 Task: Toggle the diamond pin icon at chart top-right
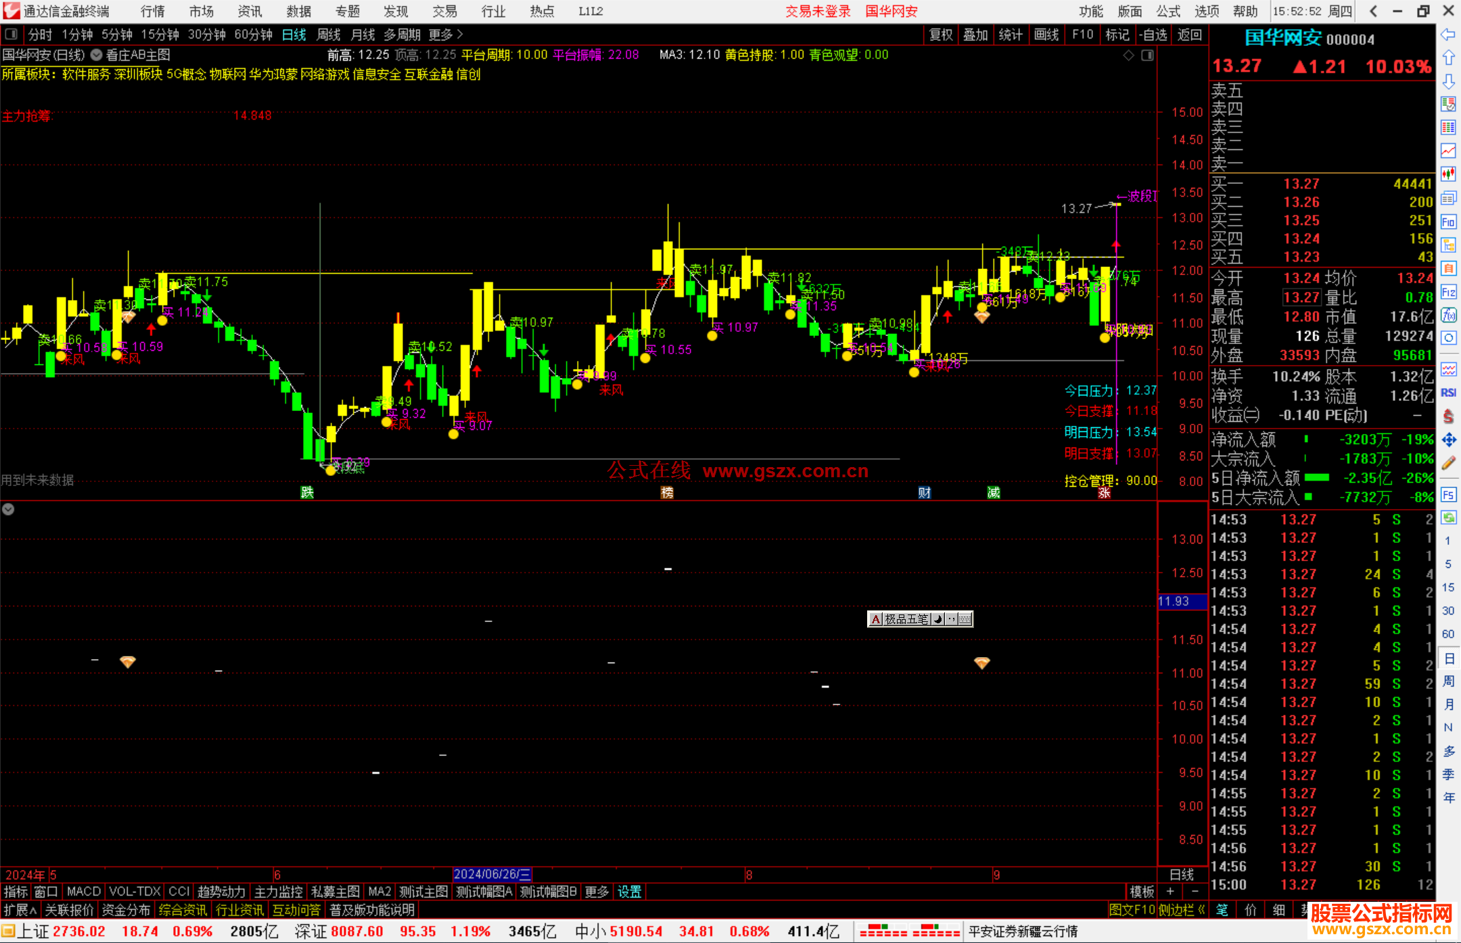[1128, 55]
